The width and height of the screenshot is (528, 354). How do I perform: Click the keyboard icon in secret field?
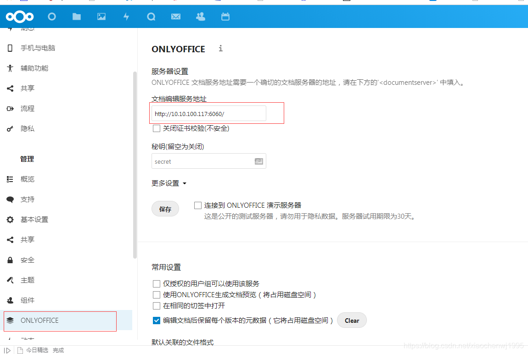(259, 161)
